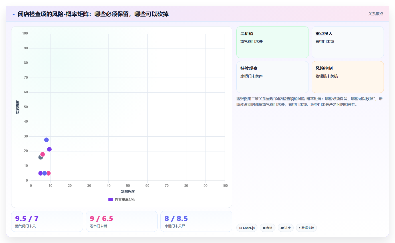Click 燃气阀门未关 text in the 高价值 card
The width and height of the screenshot is (395, 243).
click(x=251, y=41)
